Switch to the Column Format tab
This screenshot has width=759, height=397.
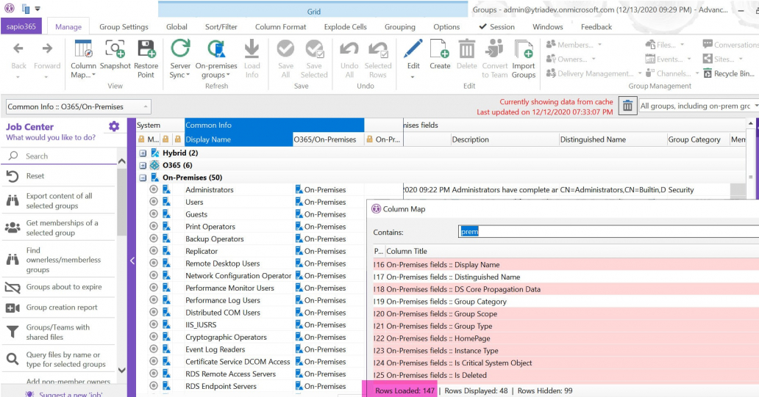[x=281, y=26]
